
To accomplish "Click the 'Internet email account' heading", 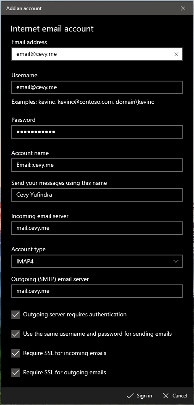I will 52,29.
